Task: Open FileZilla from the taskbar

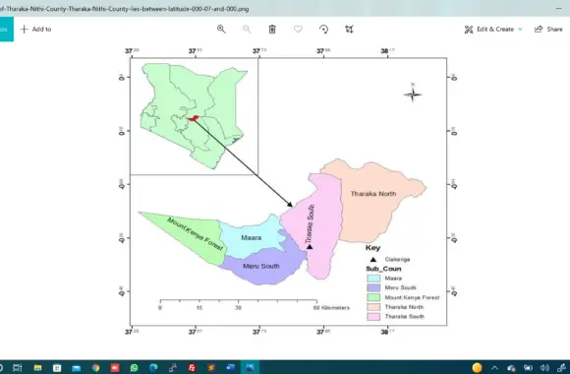Action: pyautogui.click(x=192, y=368)
